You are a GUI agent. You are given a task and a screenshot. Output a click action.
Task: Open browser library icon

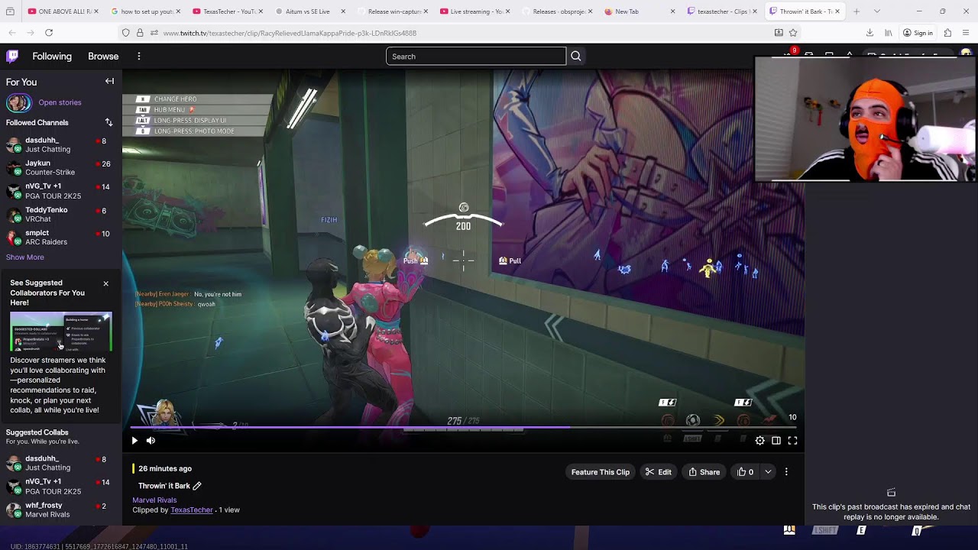point(888,33)
